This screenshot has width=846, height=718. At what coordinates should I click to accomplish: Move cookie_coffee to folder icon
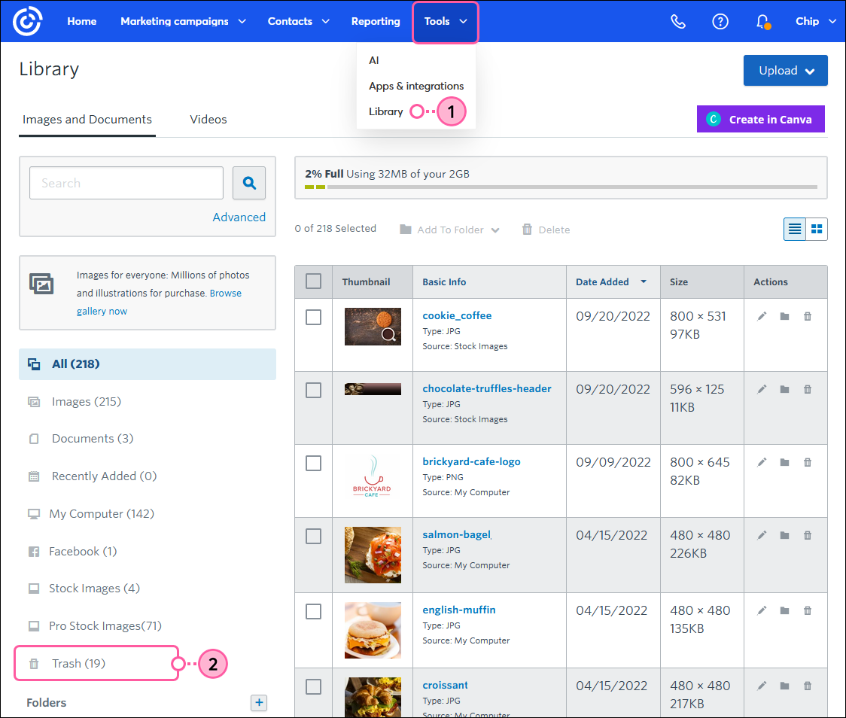point(784,316)
